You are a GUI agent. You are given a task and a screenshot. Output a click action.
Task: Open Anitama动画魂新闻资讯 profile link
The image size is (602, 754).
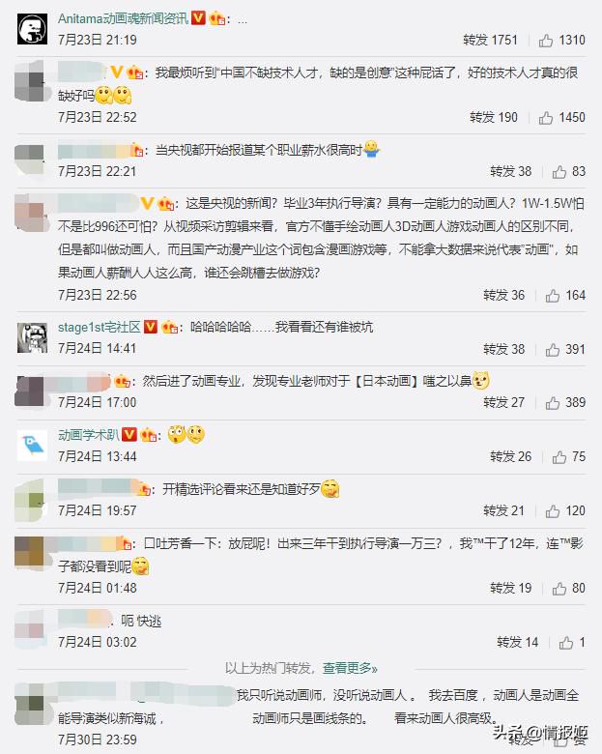[124, 18]
